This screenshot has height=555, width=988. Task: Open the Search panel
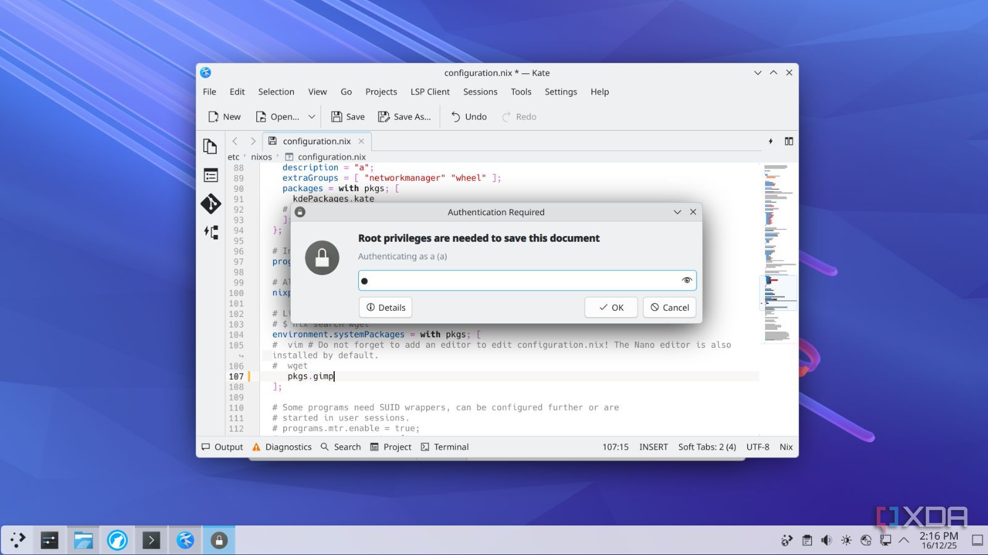[x=341, y=447]
